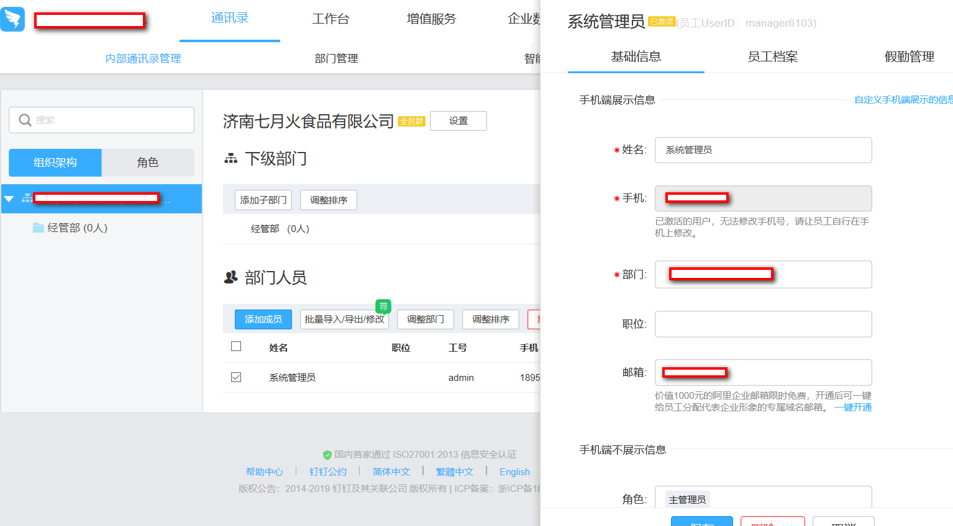The height and width of the screenshot is (526, 953).
Task: Switch to 角色 view in sidebar
Action: pyautogui.click(x=148, y=163)
